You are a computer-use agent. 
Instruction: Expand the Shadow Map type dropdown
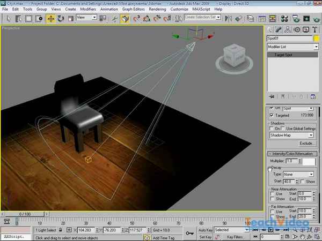coord(291,135)
